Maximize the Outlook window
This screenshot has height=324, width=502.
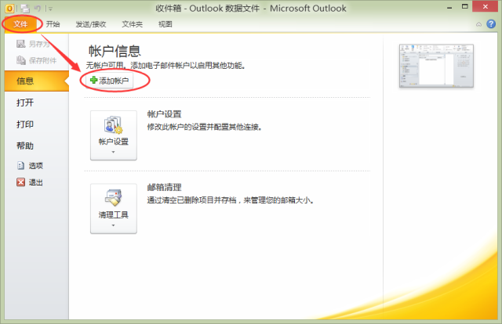465,7
